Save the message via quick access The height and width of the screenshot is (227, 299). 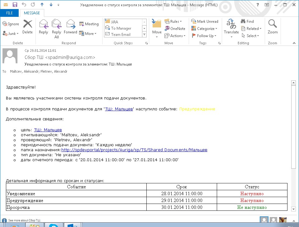[x=15, y=5]
